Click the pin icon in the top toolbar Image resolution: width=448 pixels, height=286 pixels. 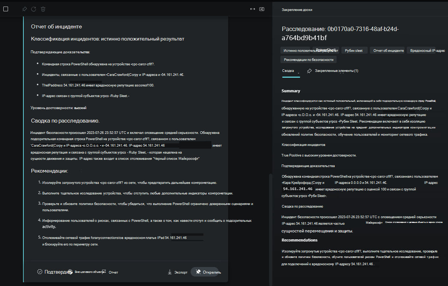click(x=24, y=9)
